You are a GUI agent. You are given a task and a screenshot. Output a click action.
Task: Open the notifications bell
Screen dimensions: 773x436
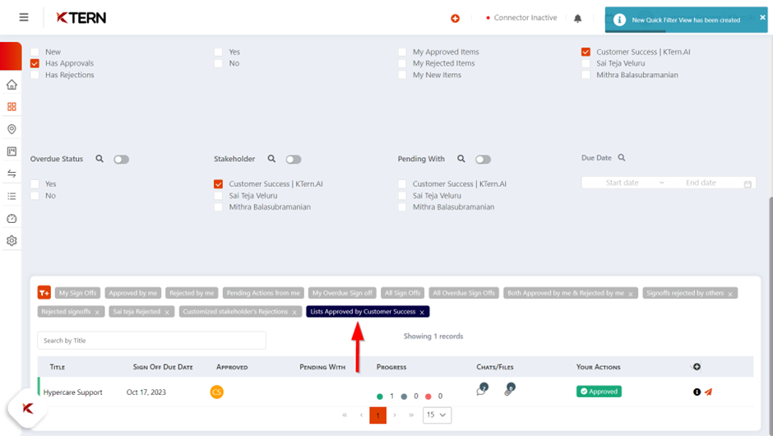(578, 18)
